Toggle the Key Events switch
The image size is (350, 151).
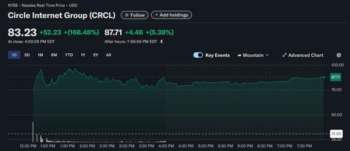[198, 55]
